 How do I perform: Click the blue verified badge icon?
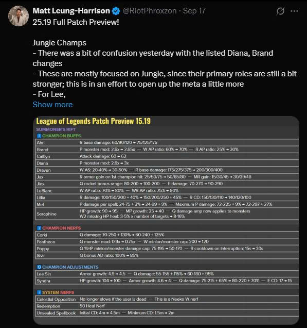pos(116,11)
